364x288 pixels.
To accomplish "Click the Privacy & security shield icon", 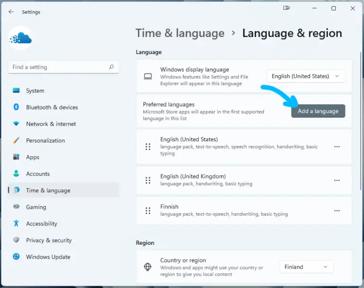I will pyautogui.click(x=16, y=240).
